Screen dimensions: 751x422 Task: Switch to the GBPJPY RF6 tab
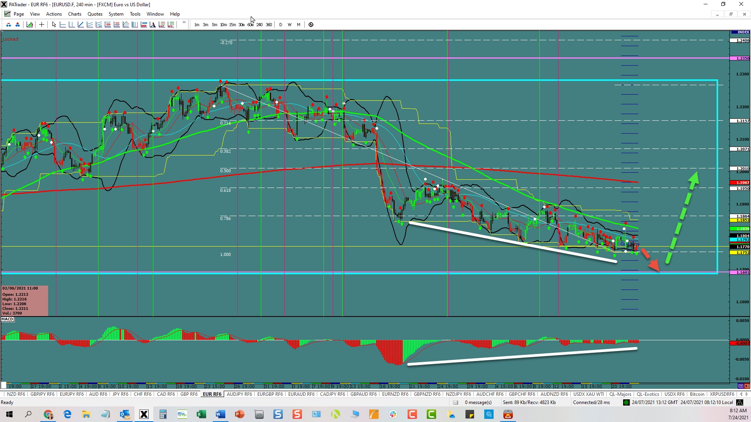42,394
